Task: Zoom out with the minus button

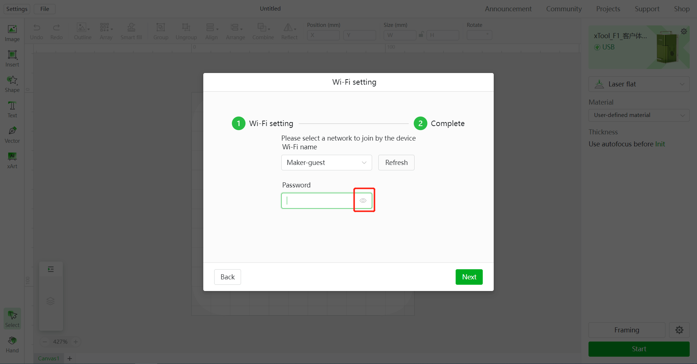Action: (x=45, y=342)
